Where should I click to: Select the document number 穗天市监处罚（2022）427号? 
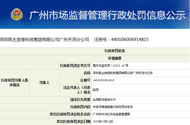pyautogui.click(x=111, y=66)
